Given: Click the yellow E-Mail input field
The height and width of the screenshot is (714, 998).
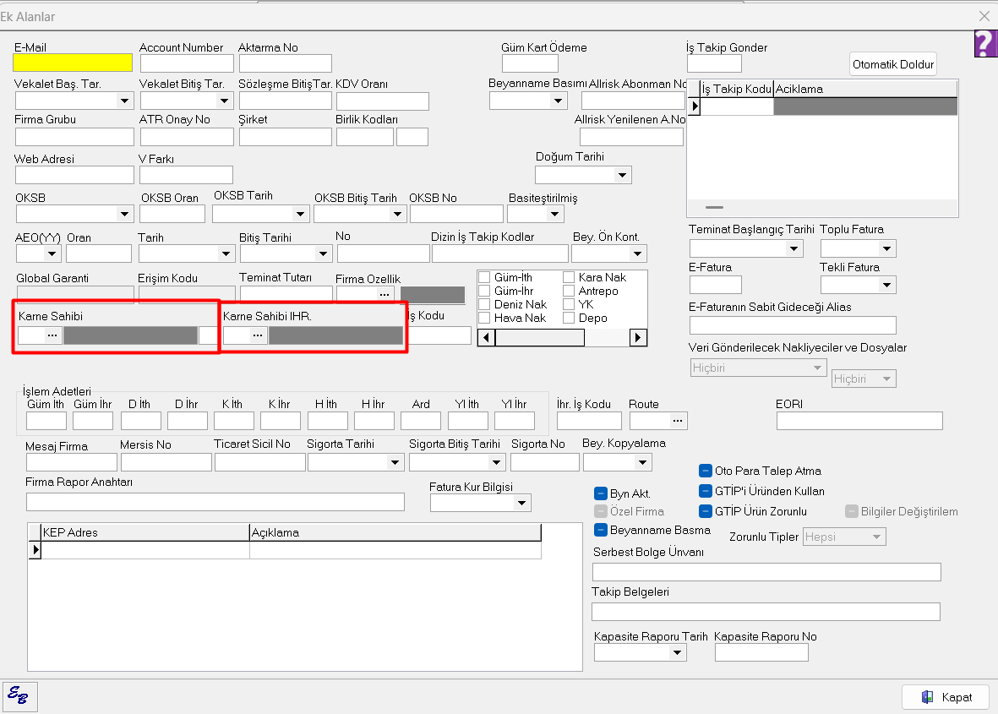Looking at the screenshot, I should click(x=73, y=63).
